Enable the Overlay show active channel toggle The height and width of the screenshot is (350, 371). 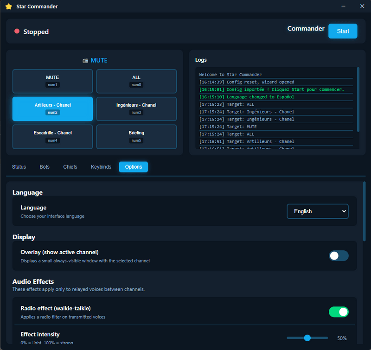point(339,255)
